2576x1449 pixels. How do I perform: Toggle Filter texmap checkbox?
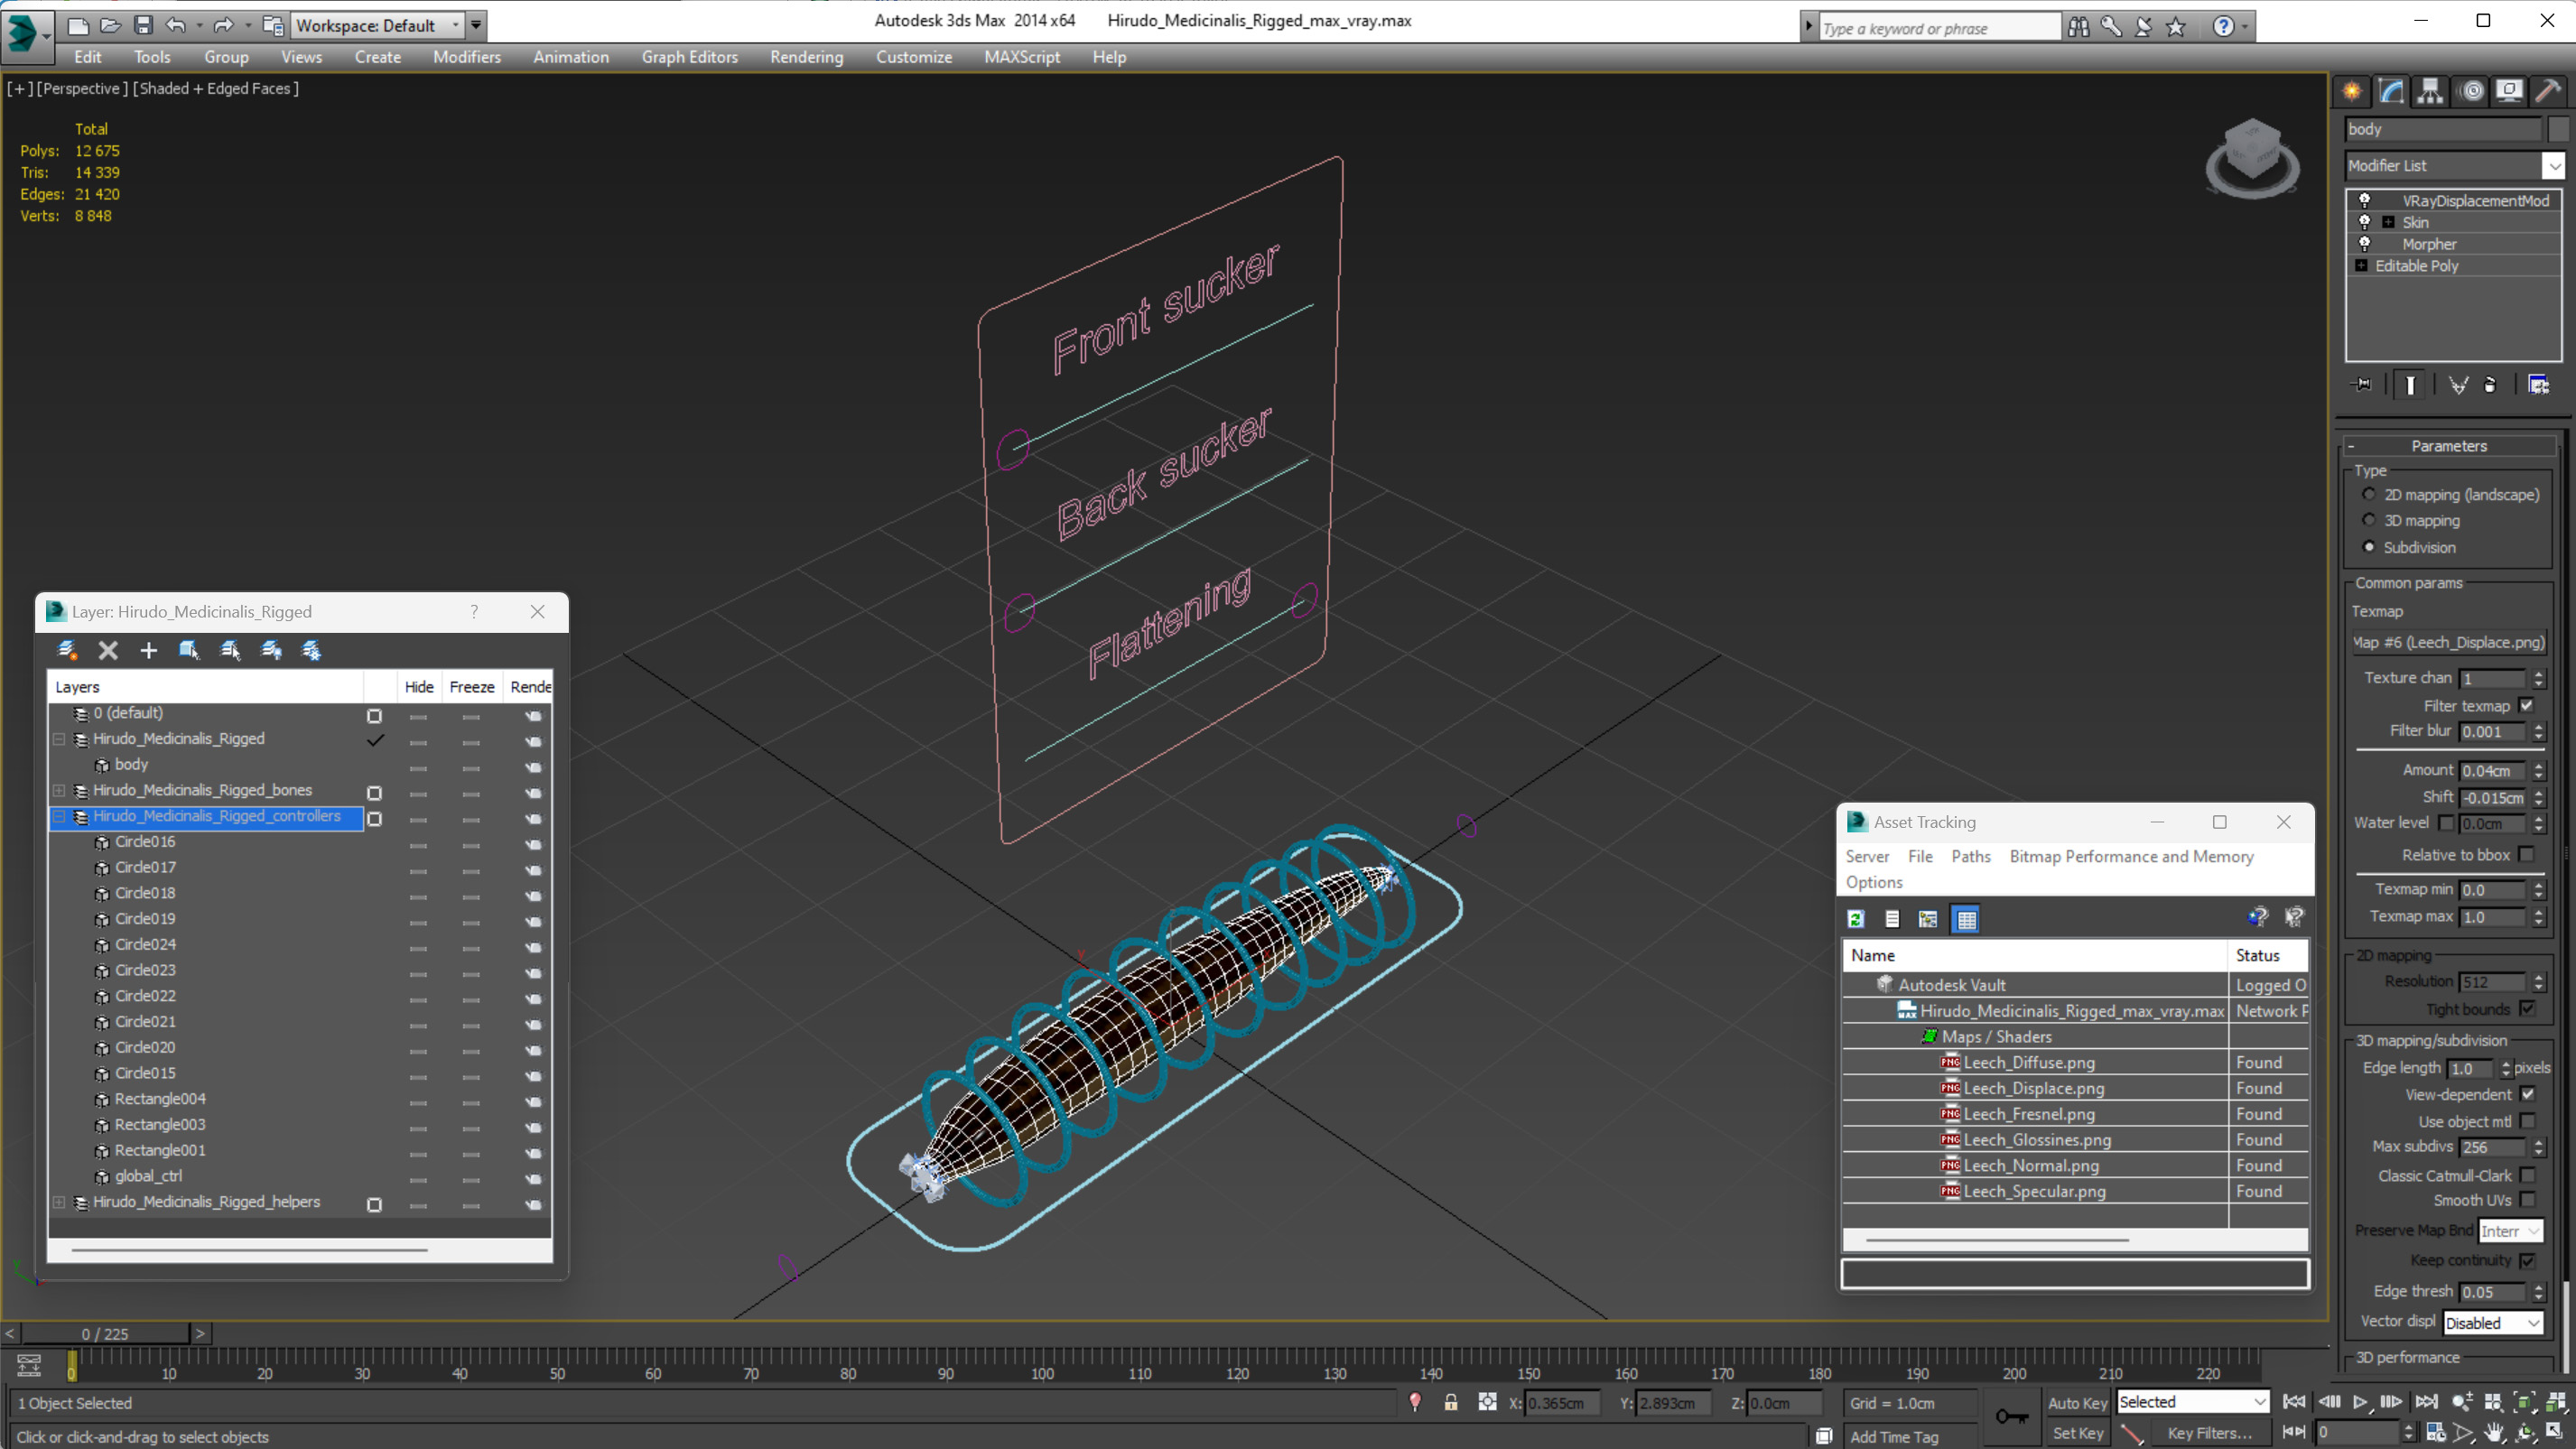coord(2527,705)
